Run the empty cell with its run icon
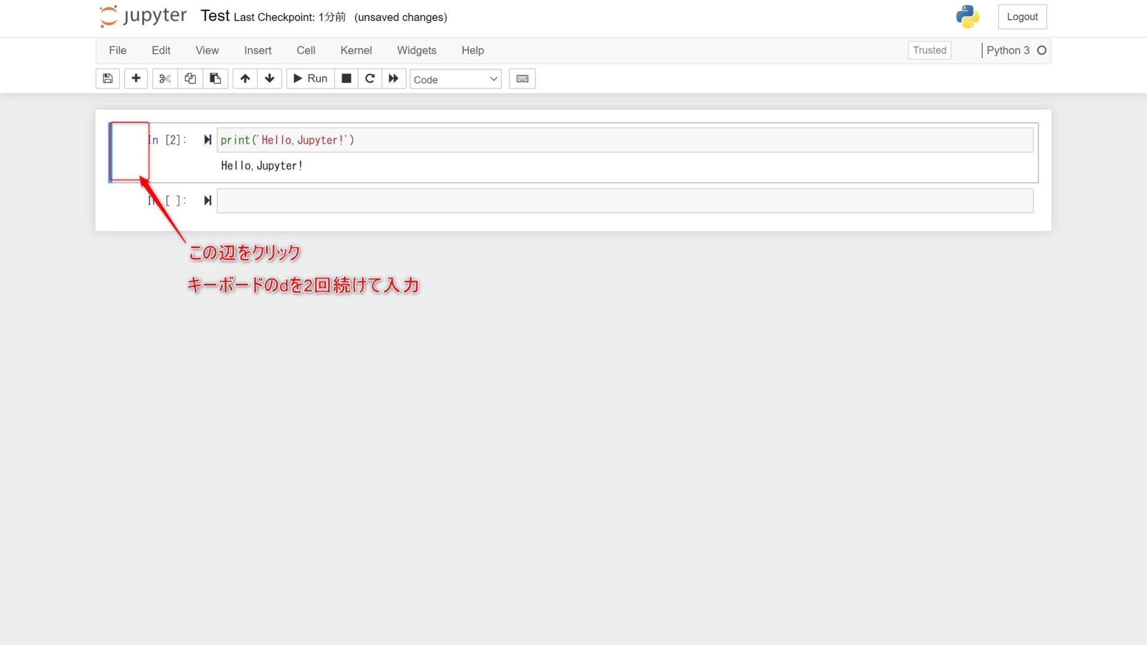The image size is (1147, 645). coord(207,201)
